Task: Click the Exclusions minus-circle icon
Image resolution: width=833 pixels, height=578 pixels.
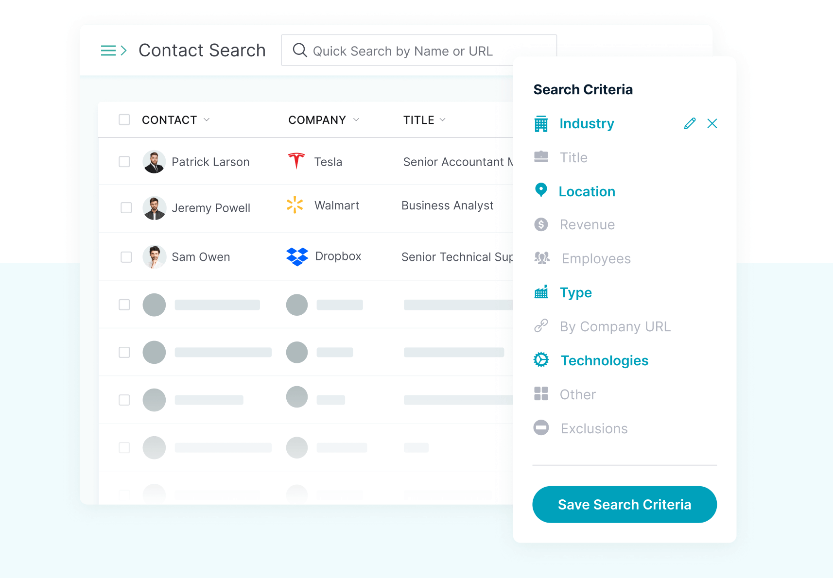Action: coord(541,428)
